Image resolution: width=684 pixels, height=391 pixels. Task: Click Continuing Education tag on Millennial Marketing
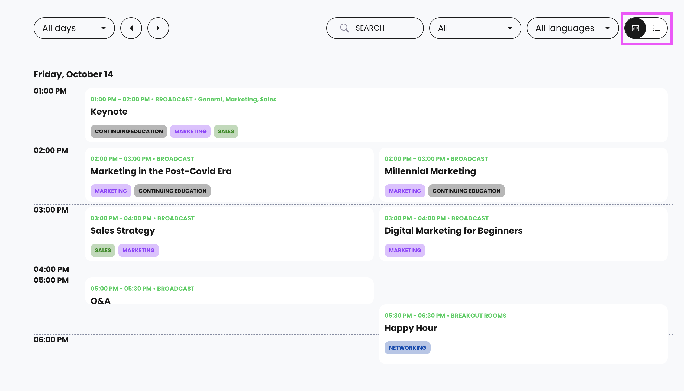coord(466,191)
